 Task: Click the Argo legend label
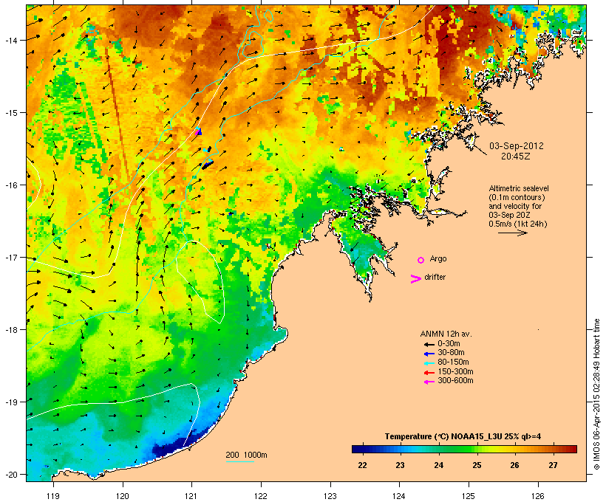tap(438, 258)
